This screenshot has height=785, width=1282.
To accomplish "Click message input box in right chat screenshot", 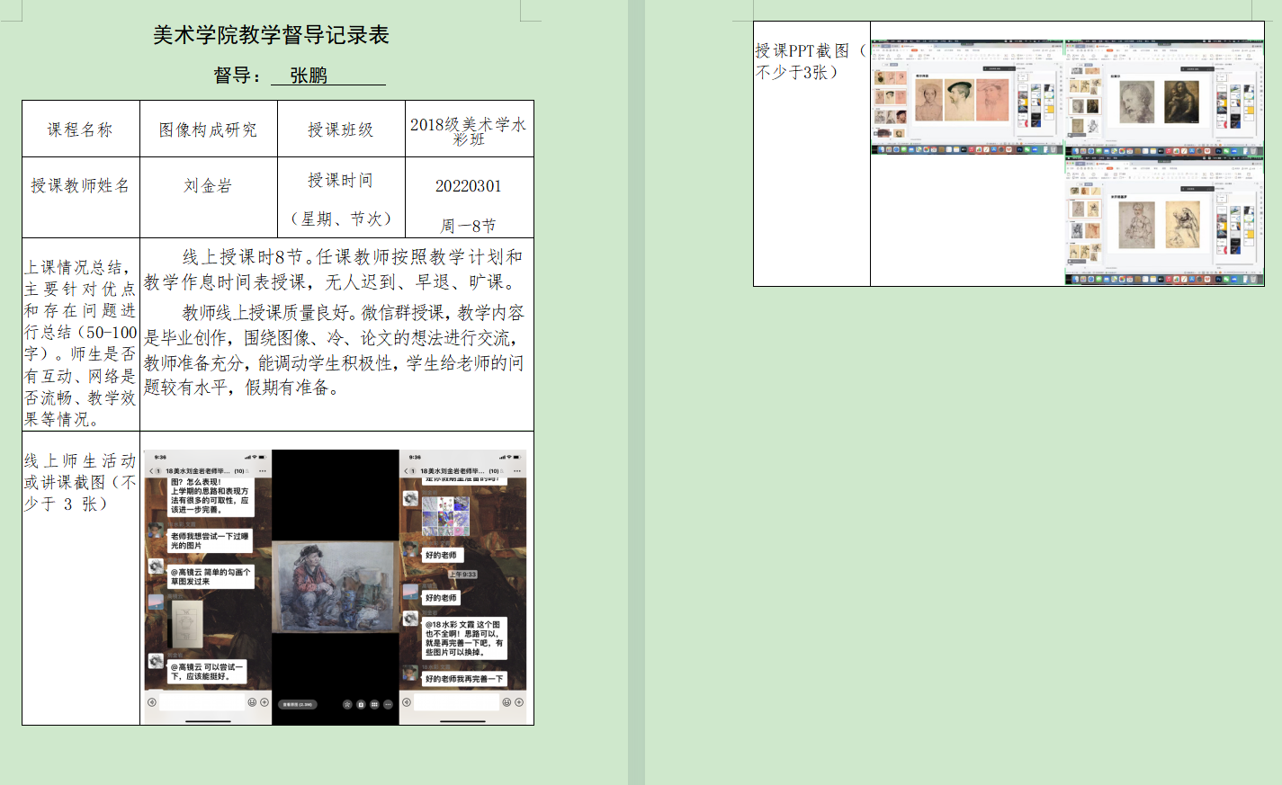I will 456,702.
